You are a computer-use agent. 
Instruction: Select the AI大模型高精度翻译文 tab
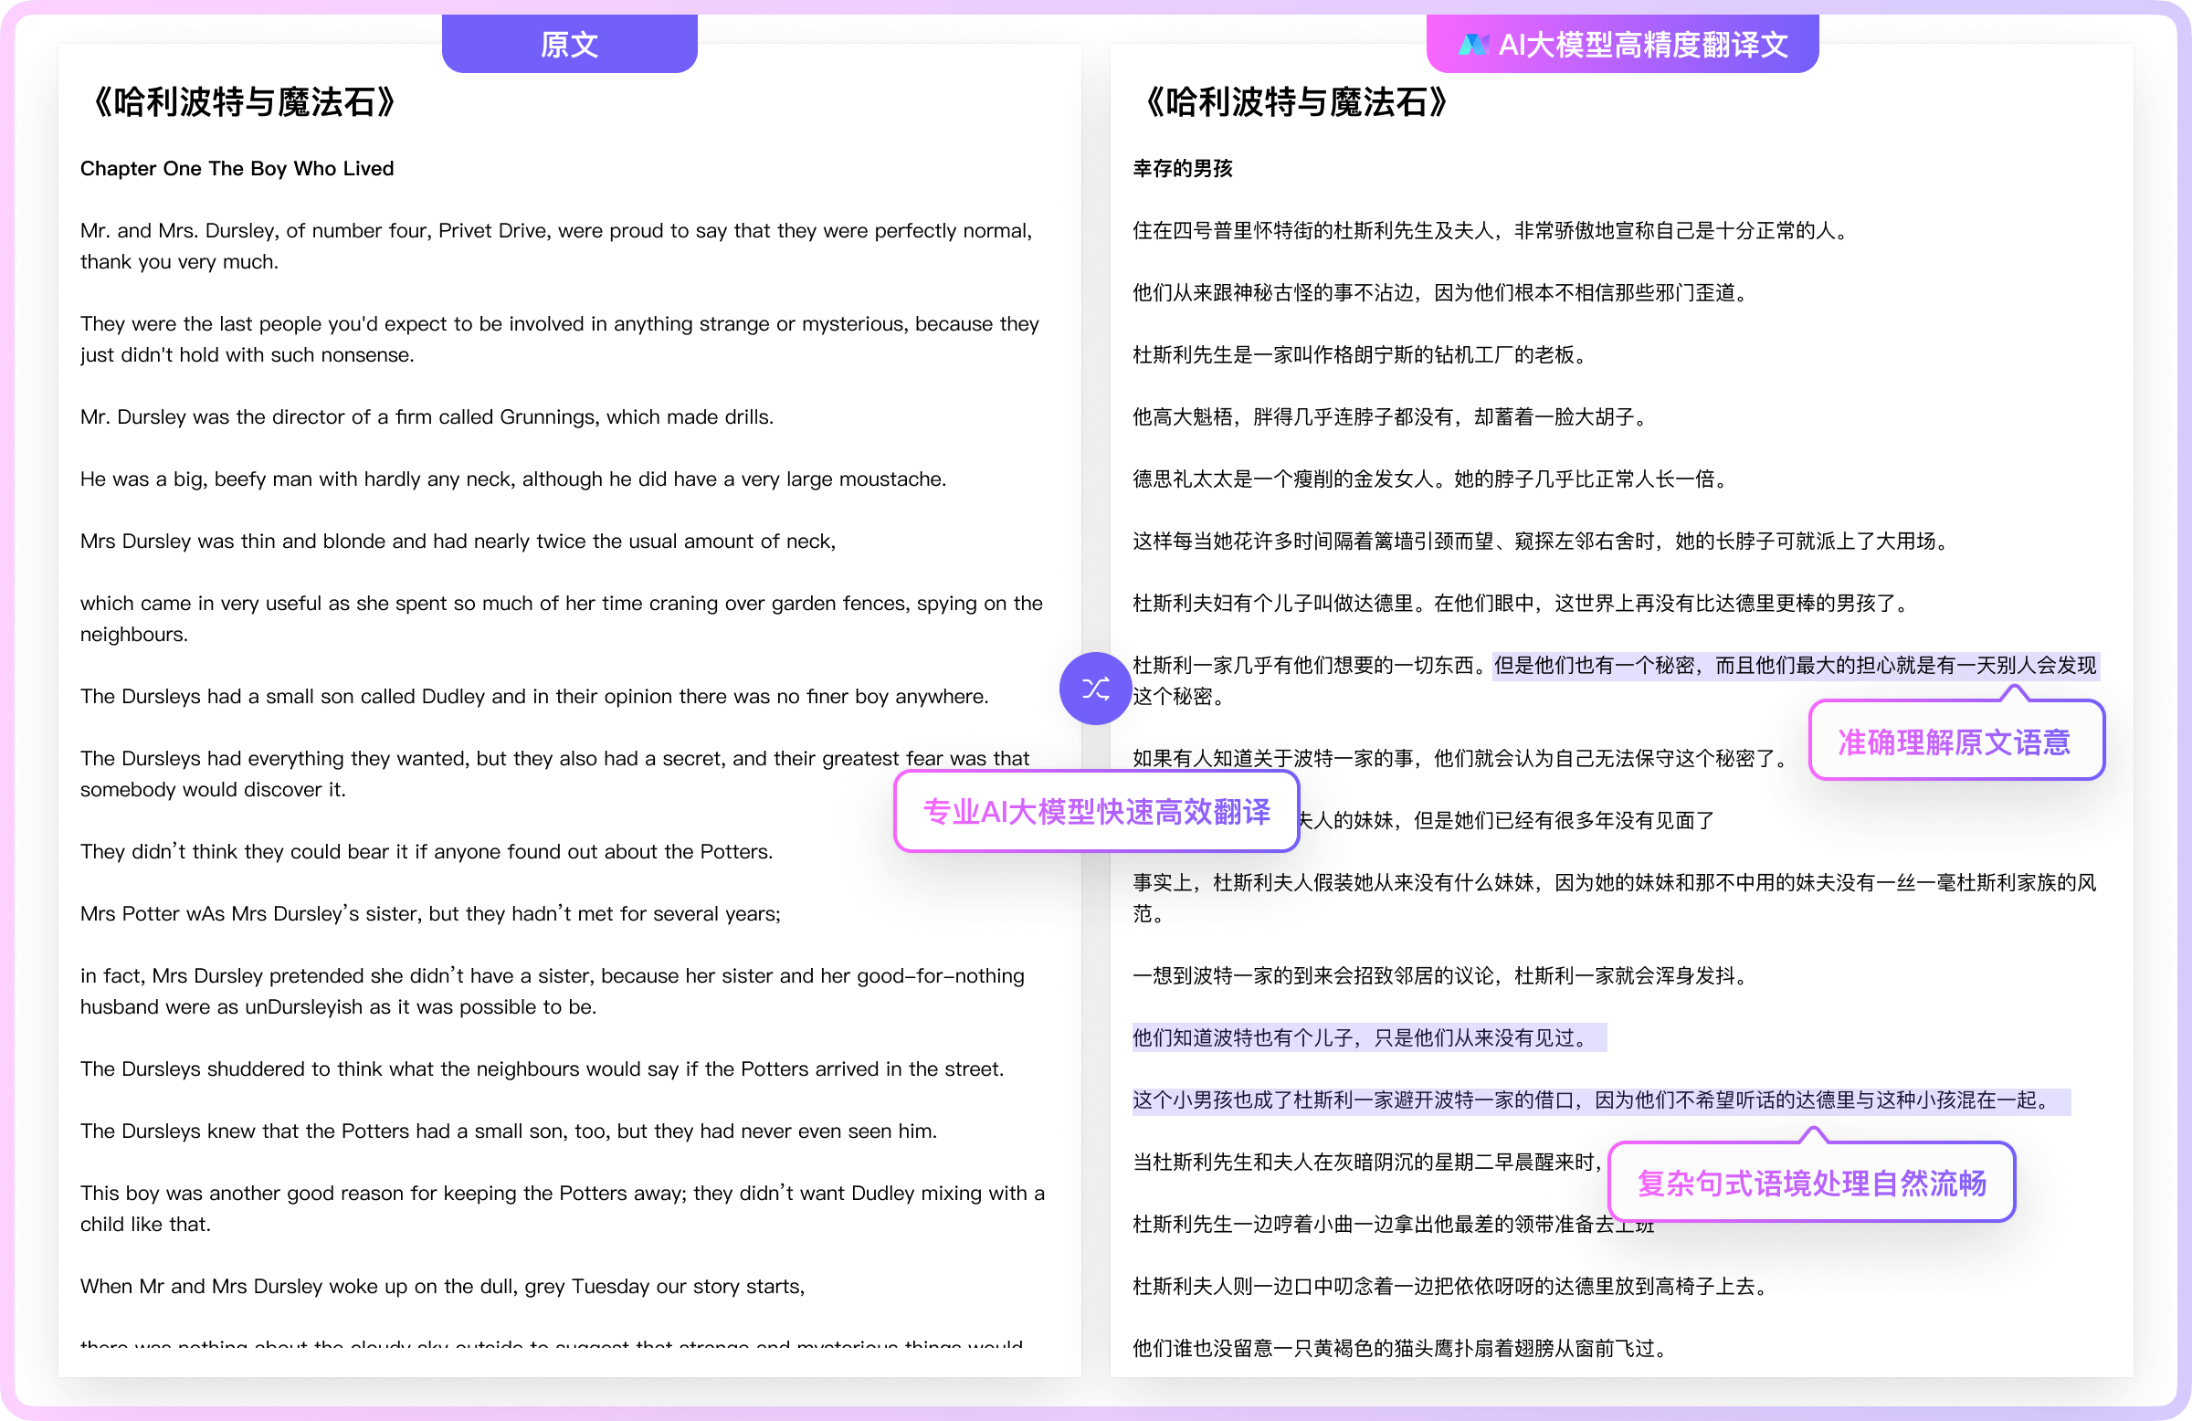click(x=1623, y=44)
